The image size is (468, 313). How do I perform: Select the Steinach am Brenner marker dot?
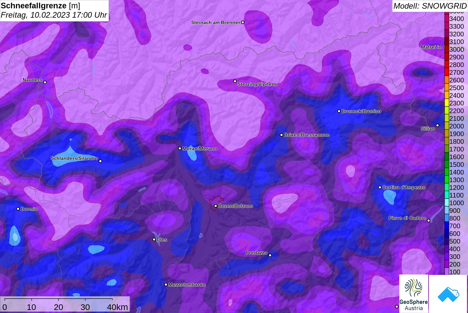pos(243,22)
